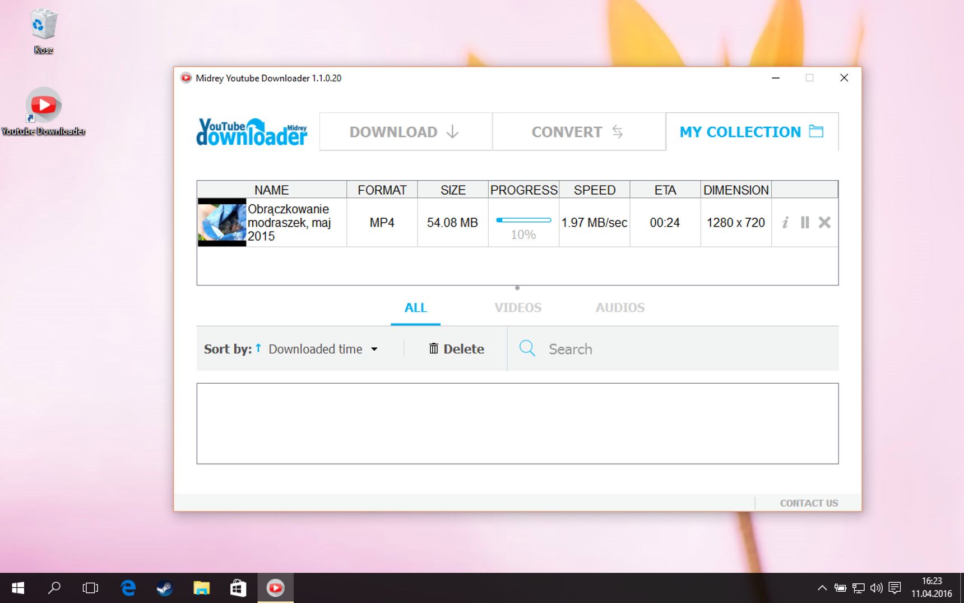
Task: Select the VIDEOS filter tab
Action: (518, 307)
